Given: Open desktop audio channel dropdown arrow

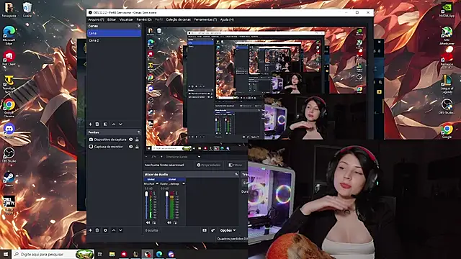Looking at the screenshot, I should (x=184, y=183).
